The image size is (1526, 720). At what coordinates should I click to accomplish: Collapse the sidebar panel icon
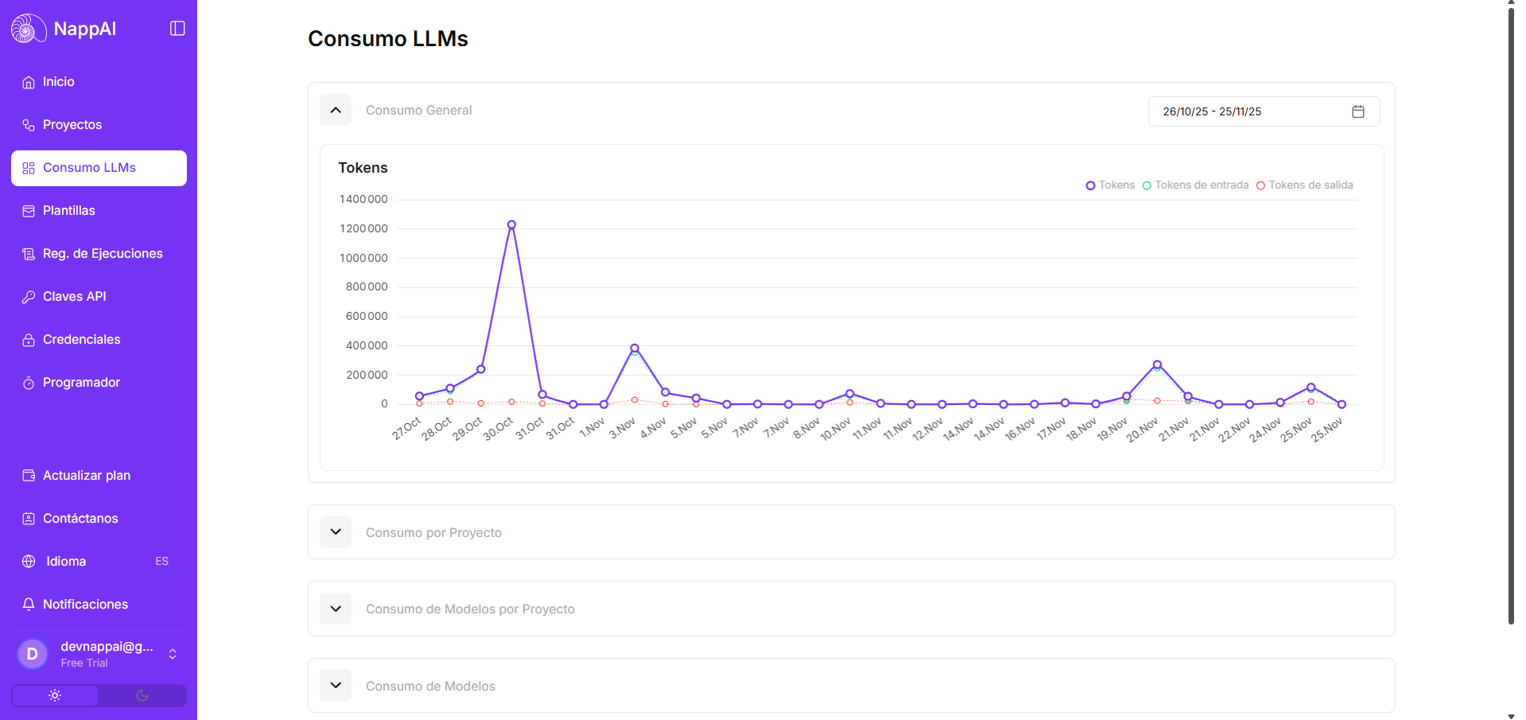pyautogui.click(x=177, y=29)
